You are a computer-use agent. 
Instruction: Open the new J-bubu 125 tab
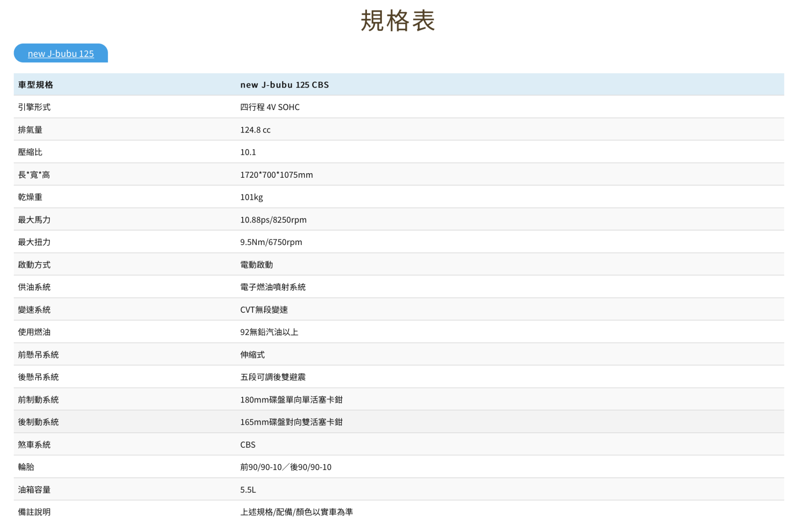tap(61, 53)
